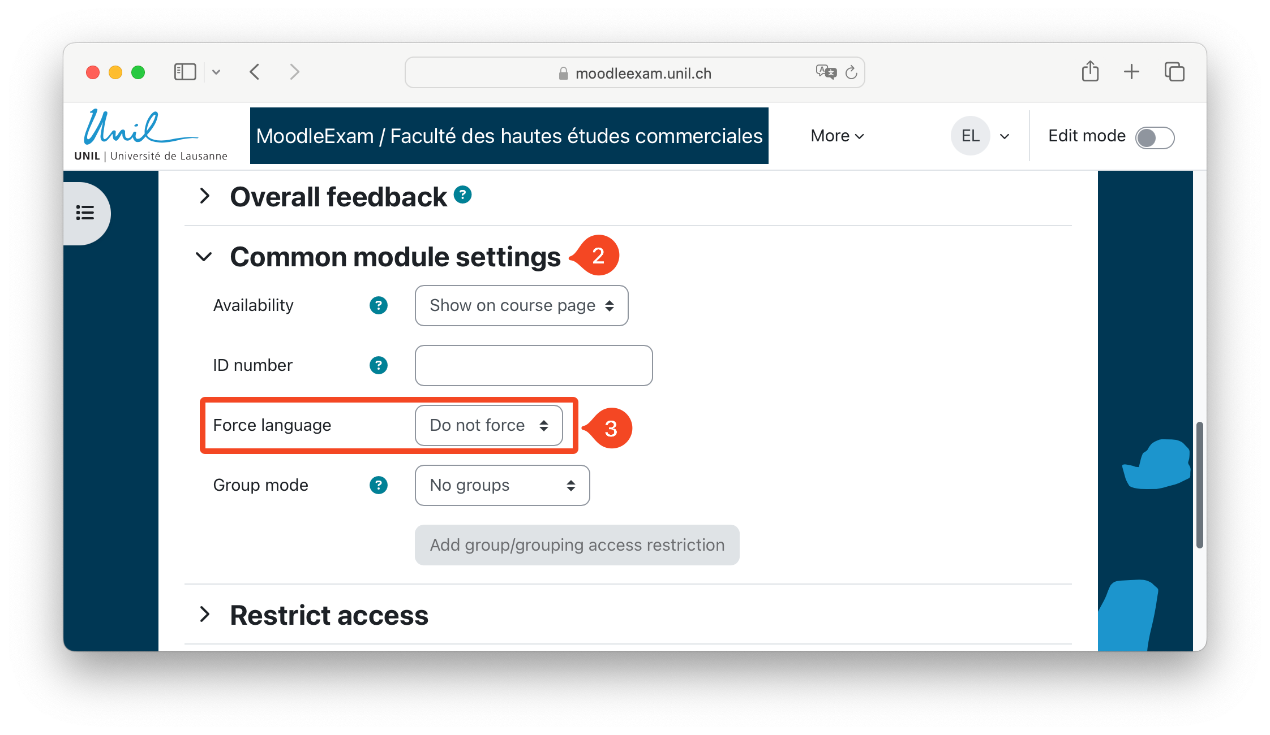Open Overall feedback help icon
Image resolution: width=1270 pixels, height=735 pixels.
pos(462,195)
